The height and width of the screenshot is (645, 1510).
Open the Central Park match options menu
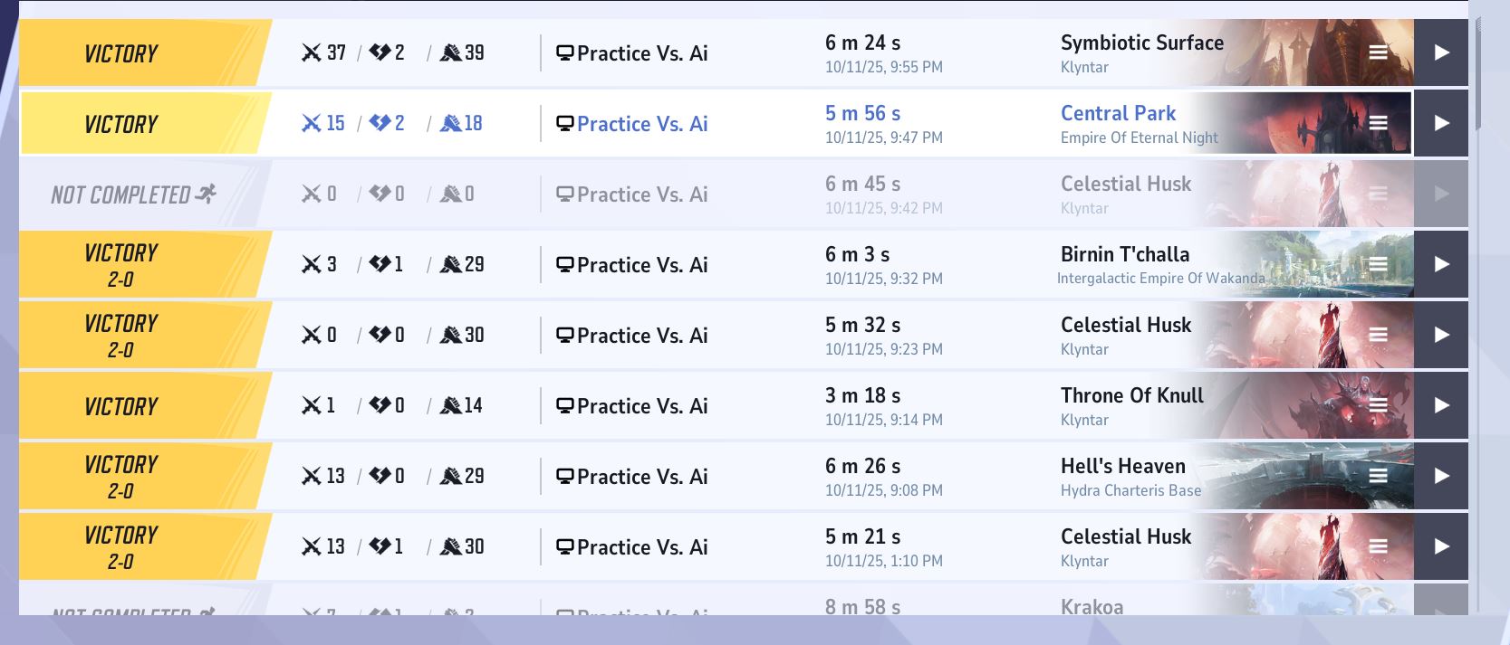(1378, 123)
